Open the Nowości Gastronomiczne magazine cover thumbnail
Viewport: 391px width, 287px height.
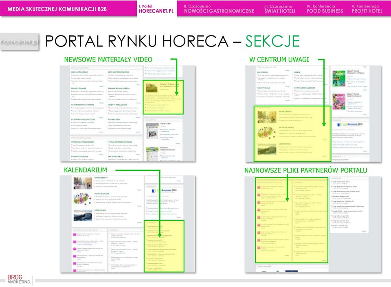coord(152,154)
